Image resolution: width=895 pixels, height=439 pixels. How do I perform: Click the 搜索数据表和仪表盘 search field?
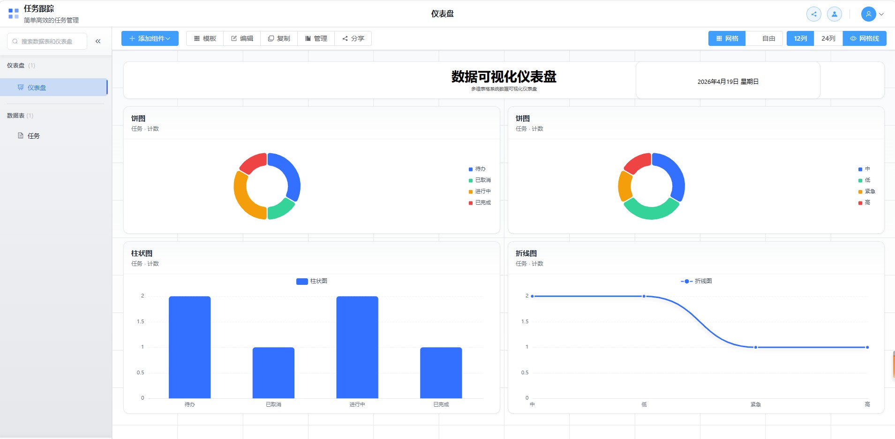47,41
